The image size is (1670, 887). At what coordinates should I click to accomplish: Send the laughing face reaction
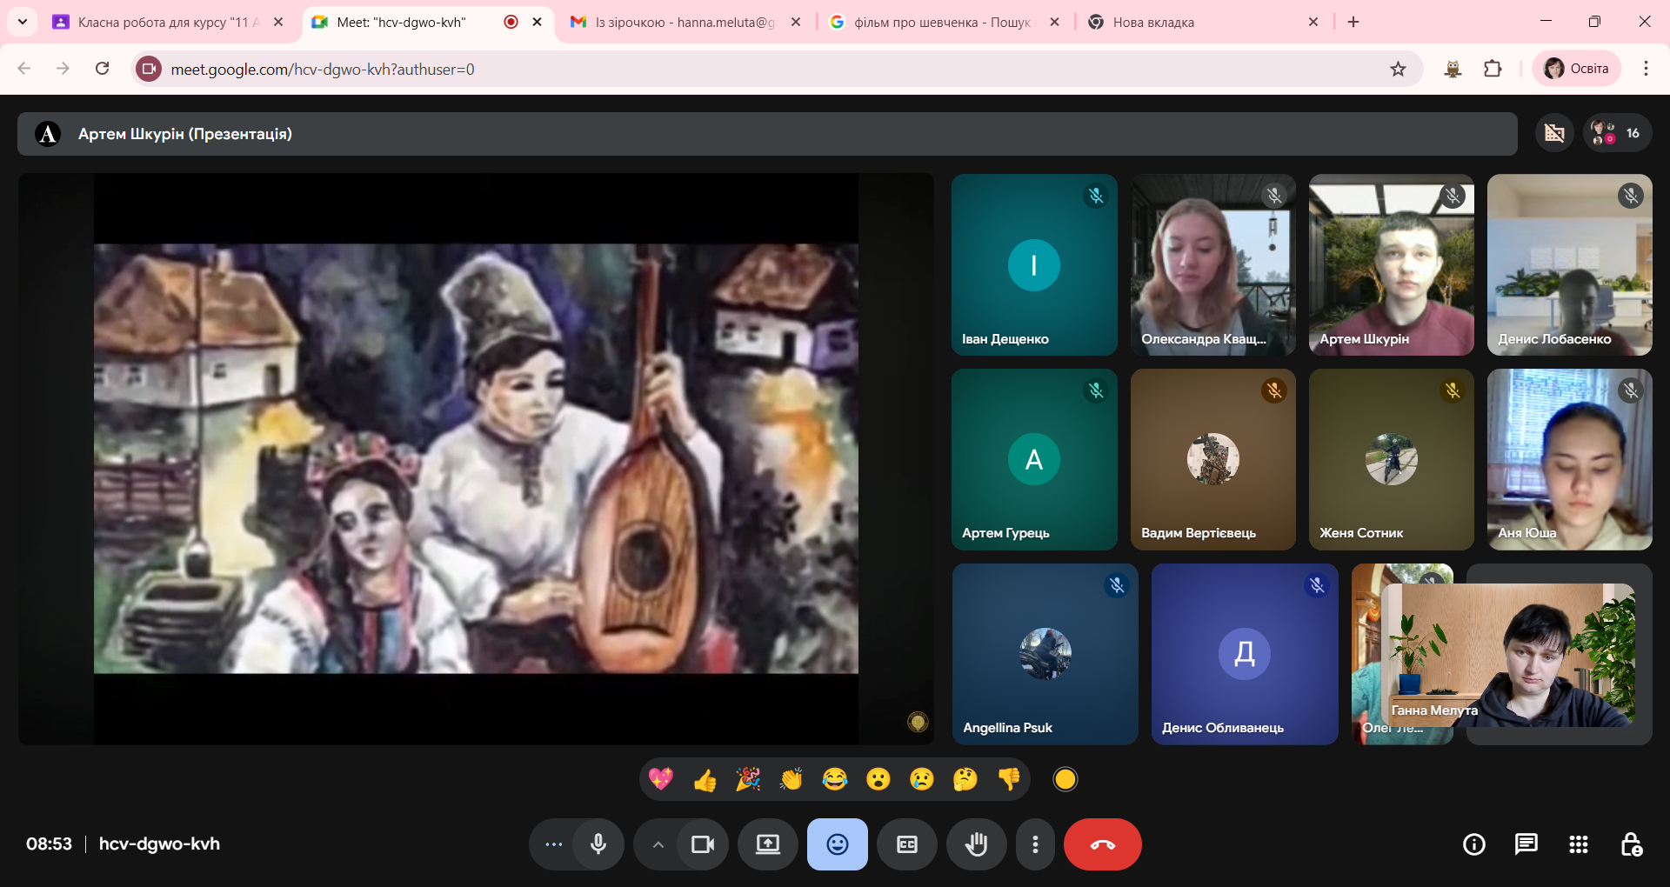(835, 779)
